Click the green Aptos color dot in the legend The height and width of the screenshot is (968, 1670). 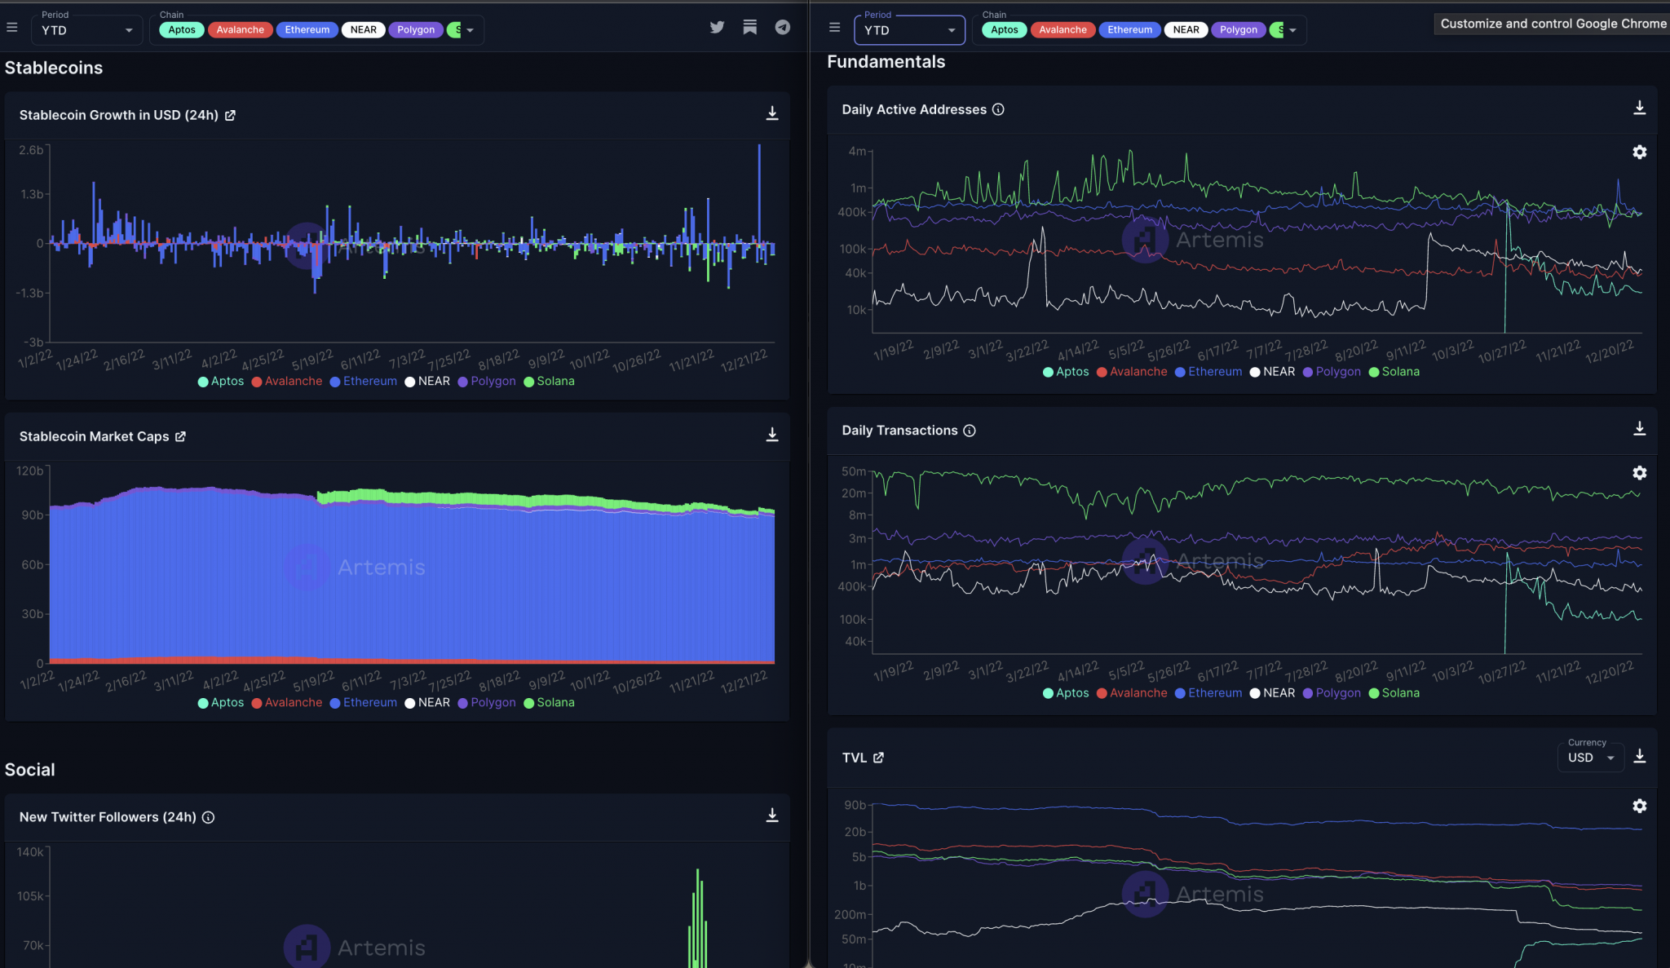(202, 381)
